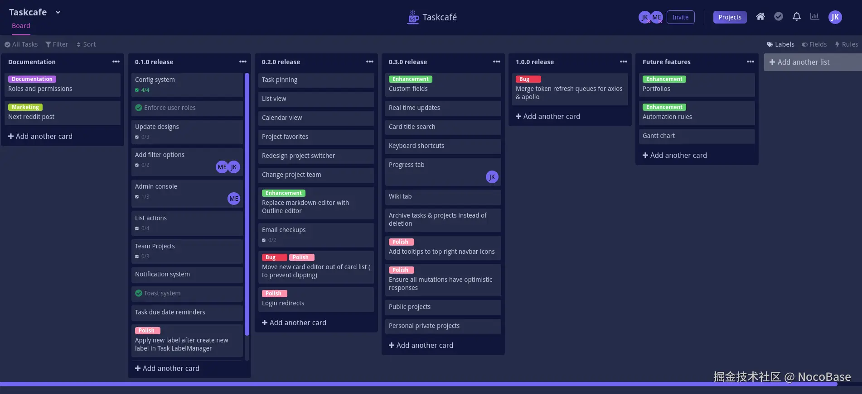The width and height of the screenshot is (862, 394).
Task: Add another card to 0.2.0 release list
Action: 294,323
